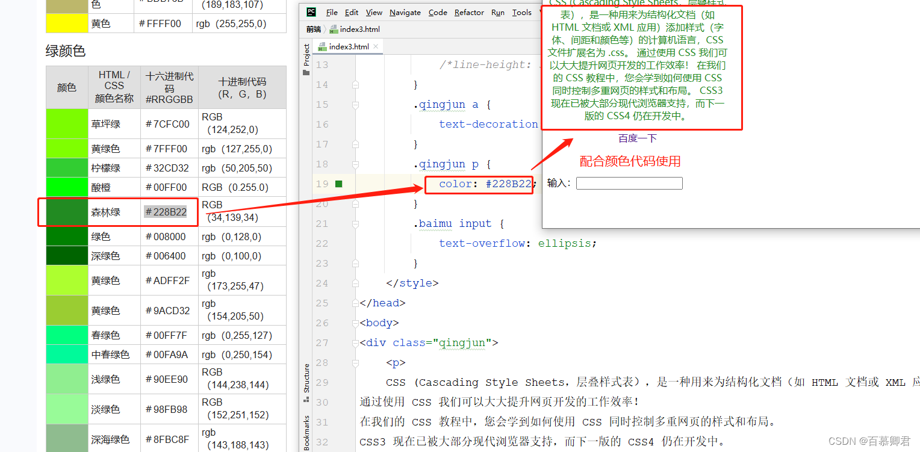
Task: Open the View menu
Action: click(x=374, y=12)
